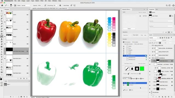Click the Rename button
The image size is (175, 98).
(126, 90)
